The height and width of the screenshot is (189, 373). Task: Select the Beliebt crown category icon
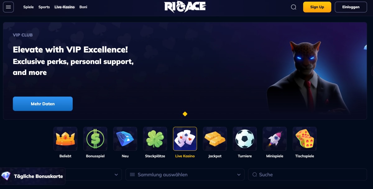65,139
